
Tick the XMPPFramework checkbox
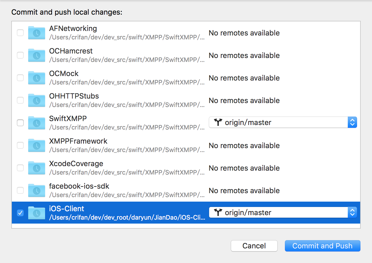coord(20,145)
